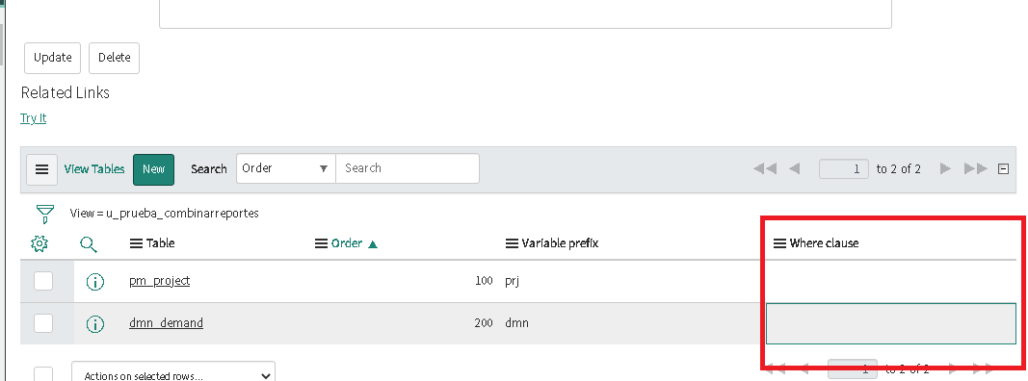The image size is (1028, 381).
Task: Click the filter funnel icon
Action: click(x=44, y=214)
